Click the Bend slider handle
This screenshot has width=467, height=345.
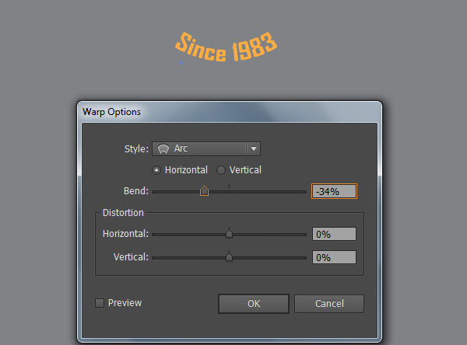coord(204,191)
